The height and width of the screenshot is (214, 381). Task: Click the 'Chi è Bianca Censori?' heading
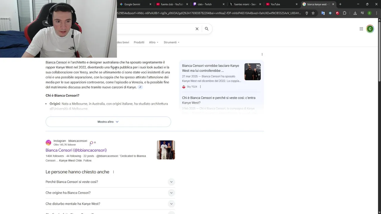tap(62, 96)
